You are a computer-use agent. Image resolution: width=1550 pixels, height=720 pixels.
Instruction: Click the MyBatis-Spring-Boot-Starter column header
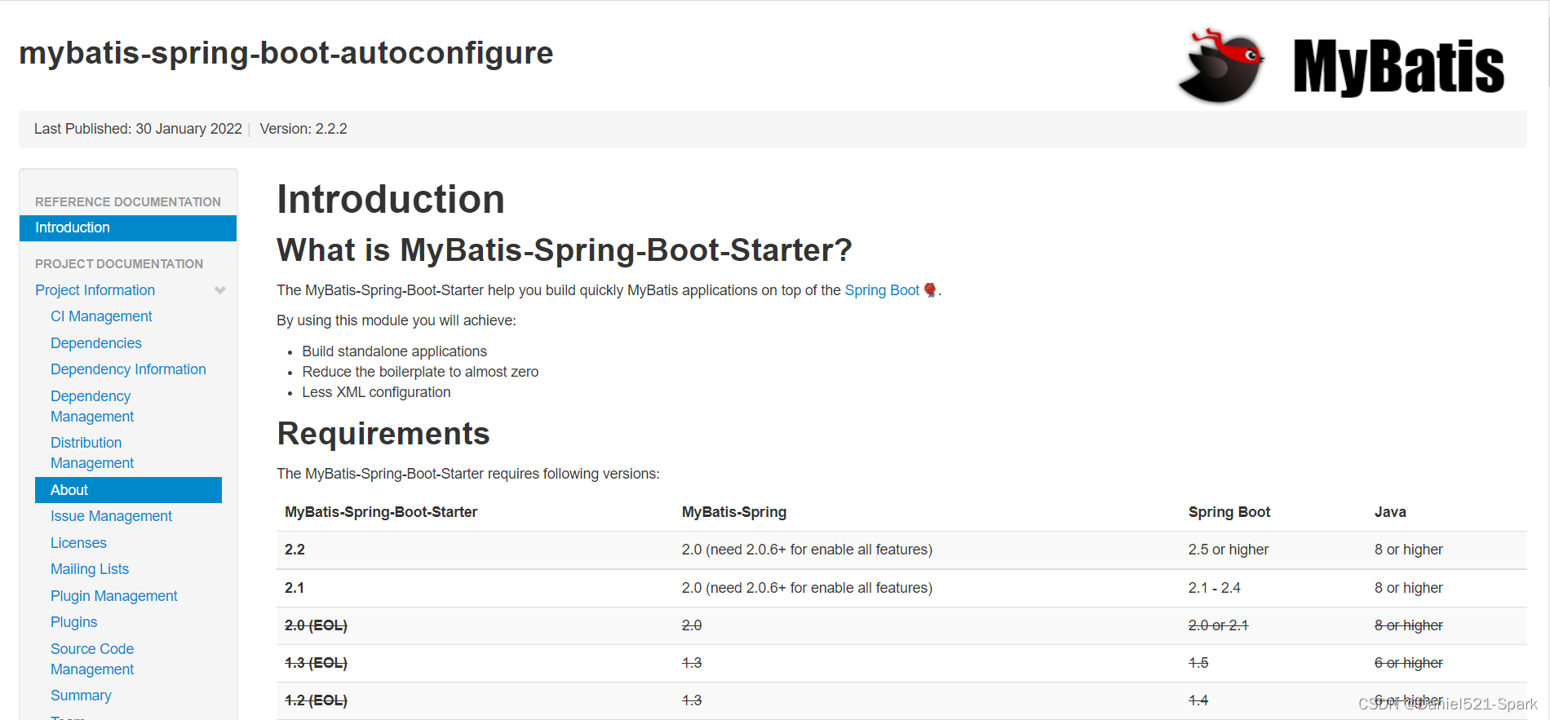coord(381,512)
